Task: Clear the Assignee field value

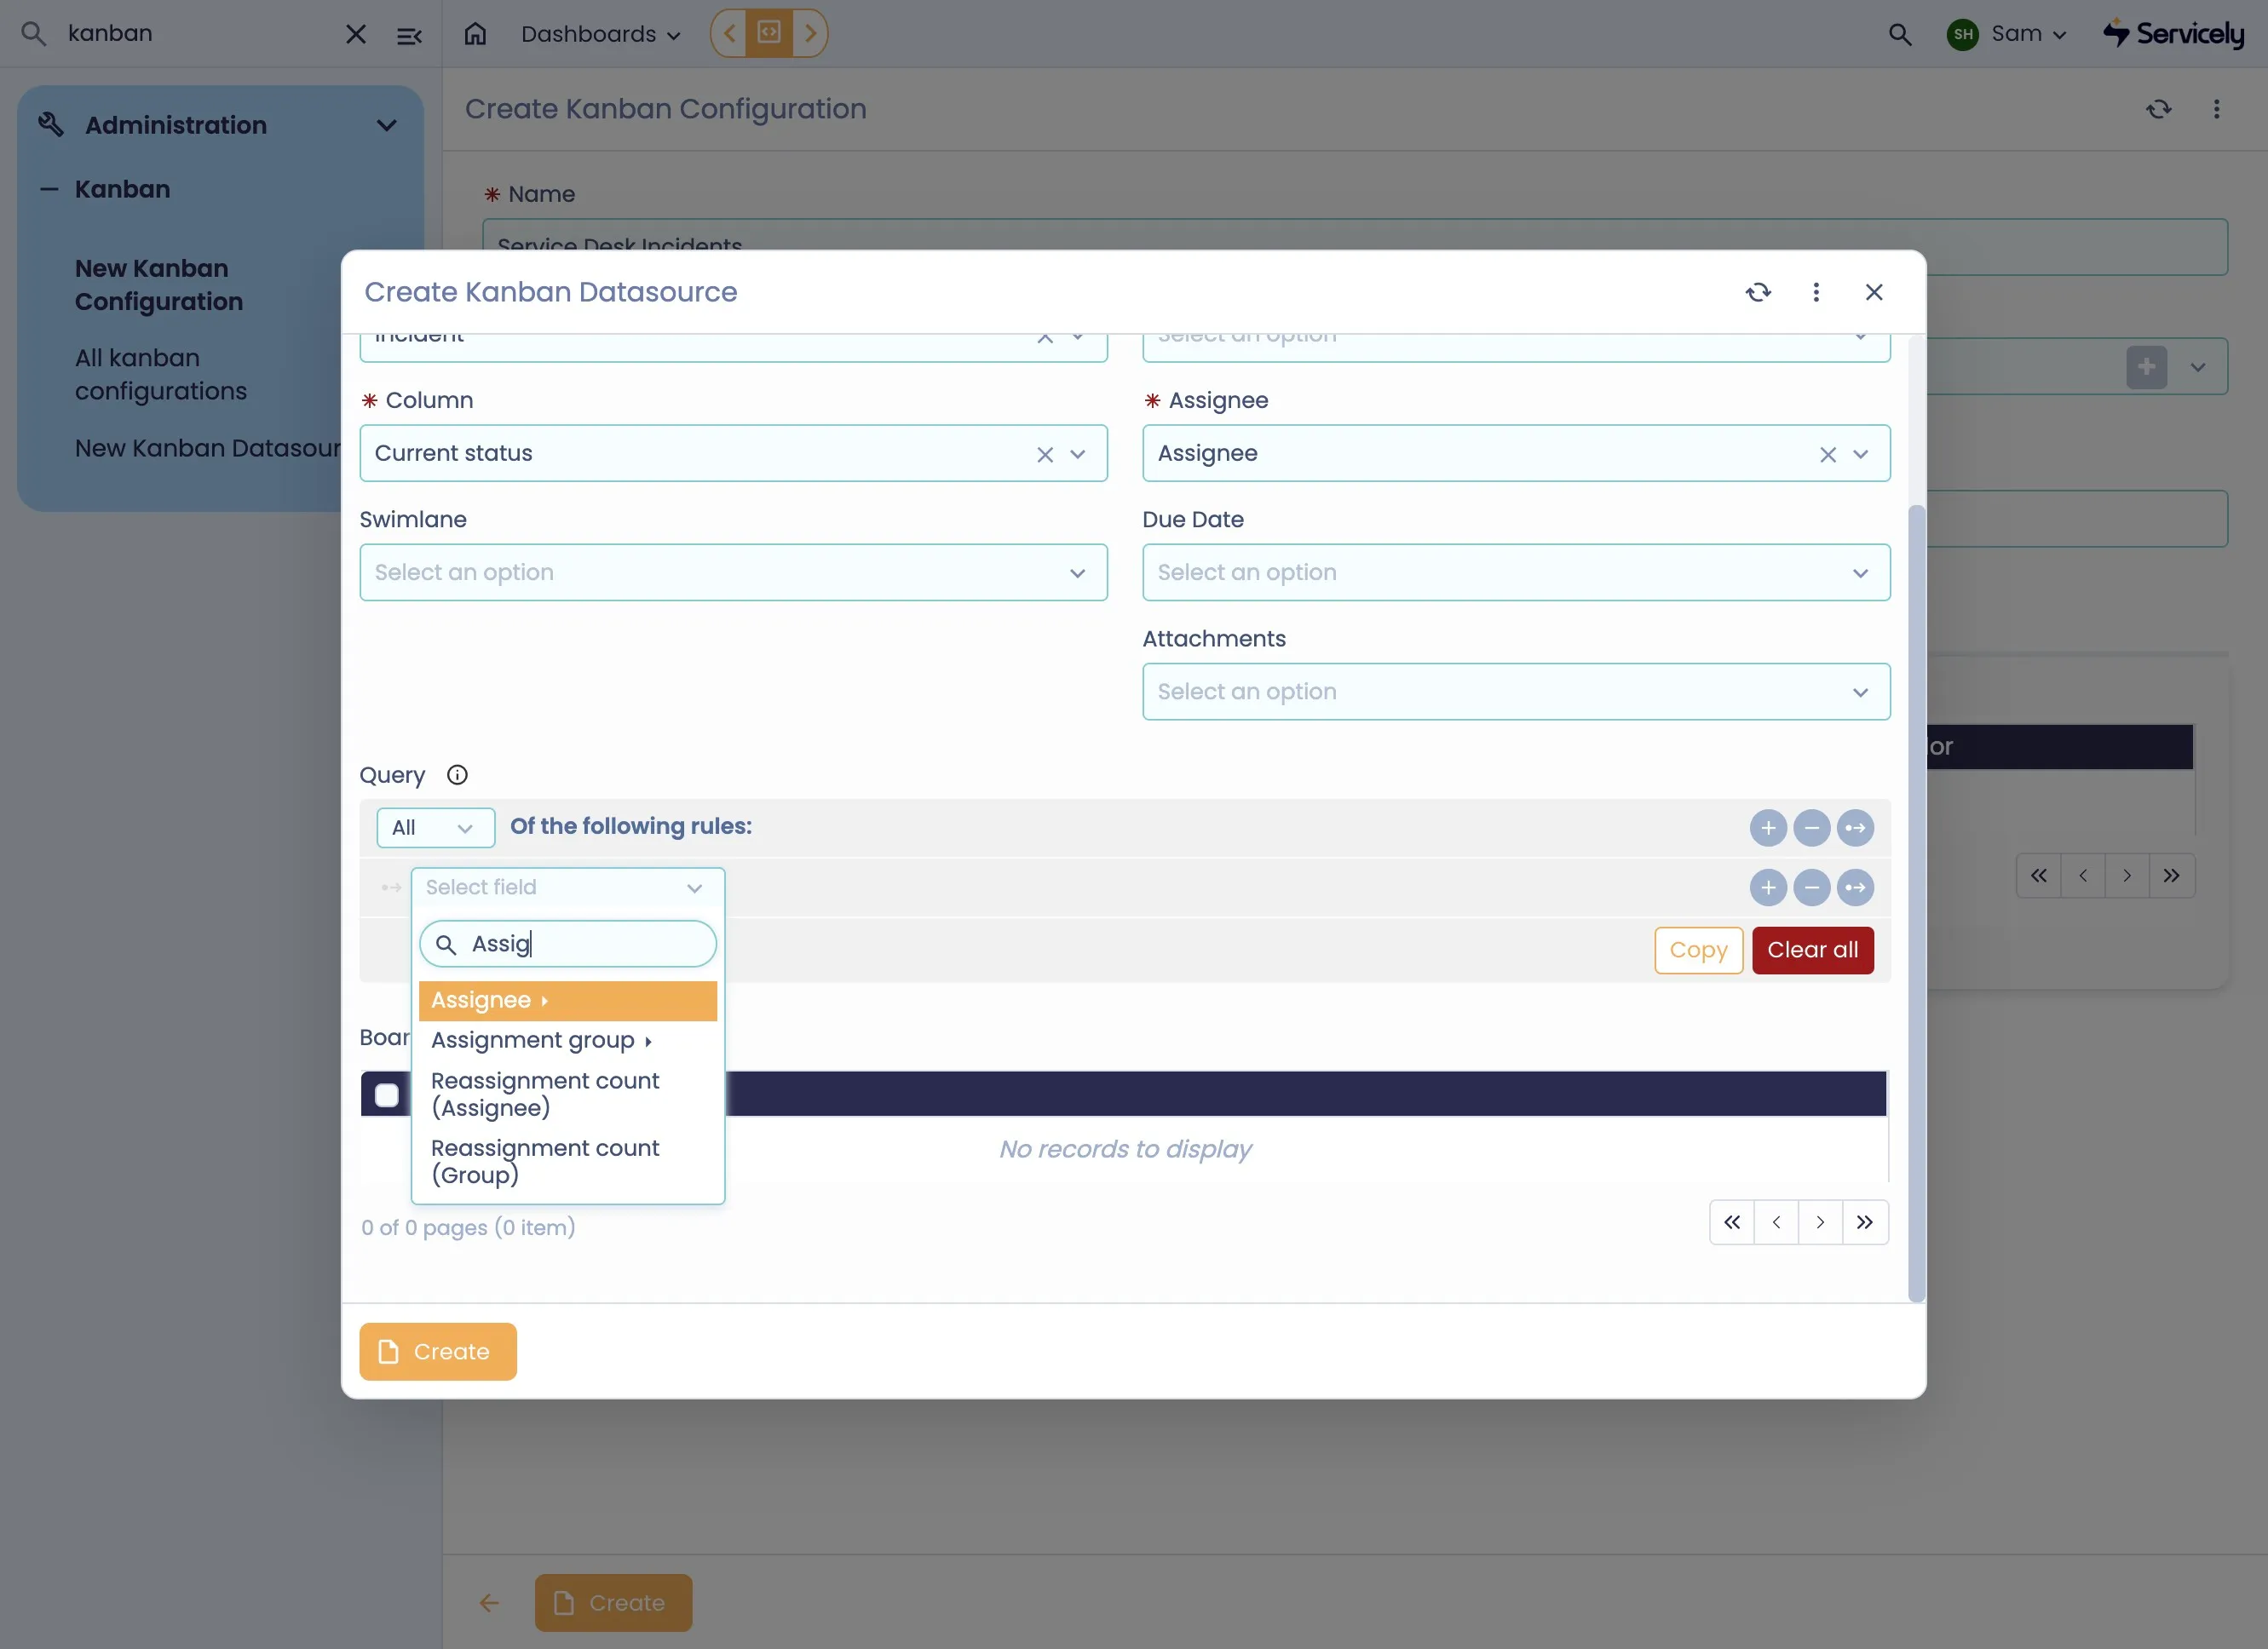Action: 1828,454
